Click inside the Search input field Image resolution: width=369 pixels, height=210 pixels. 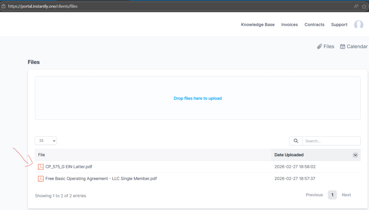pyautogui.click(x=331, y=141)
